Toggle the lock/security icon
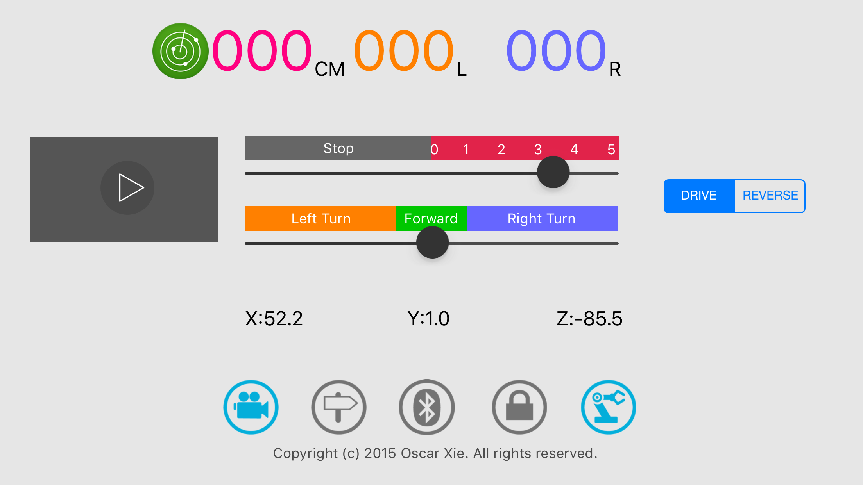 tap(519, 407)
